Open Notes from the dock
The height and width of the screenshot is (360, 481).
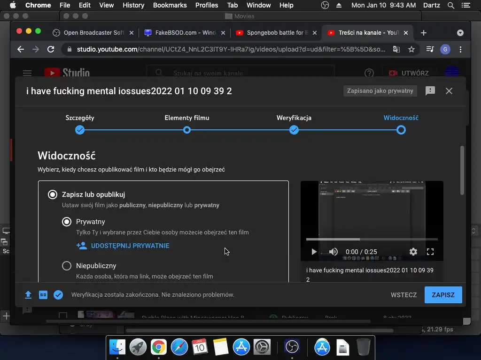221,347
